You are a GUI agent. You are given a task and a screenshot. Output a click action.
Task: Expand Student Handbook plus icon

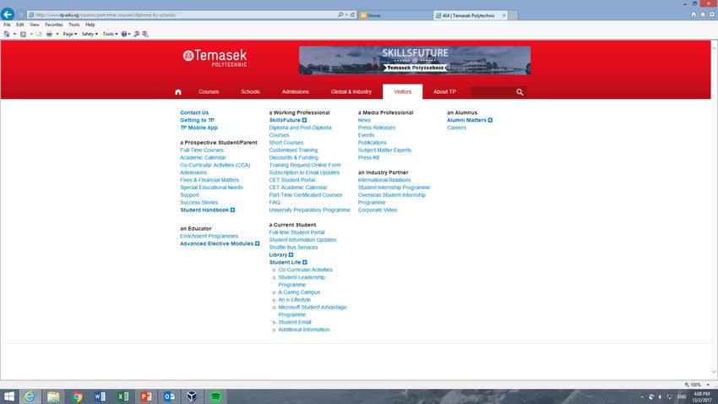232,210
